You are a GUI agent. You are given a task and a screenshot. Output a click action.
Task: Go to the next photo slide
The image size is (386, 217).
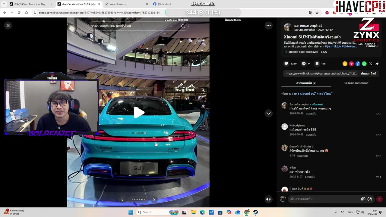(154, 200)
